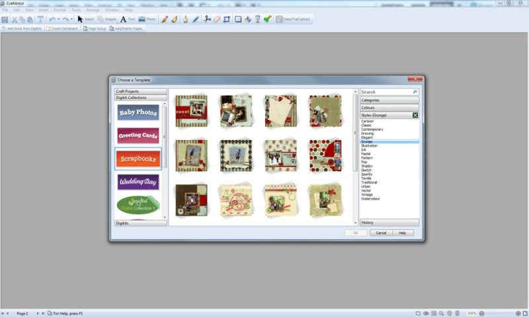The image size is (529, 317).
Task: Activate the blue Crop tool
Action: point(227,19)
